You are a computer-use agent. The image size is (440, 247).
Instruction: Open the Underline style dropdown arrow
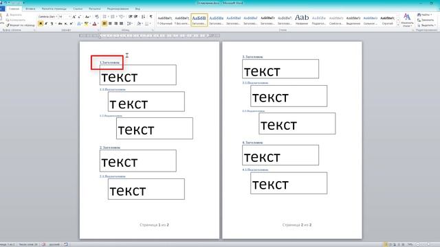tap(55, 24)
